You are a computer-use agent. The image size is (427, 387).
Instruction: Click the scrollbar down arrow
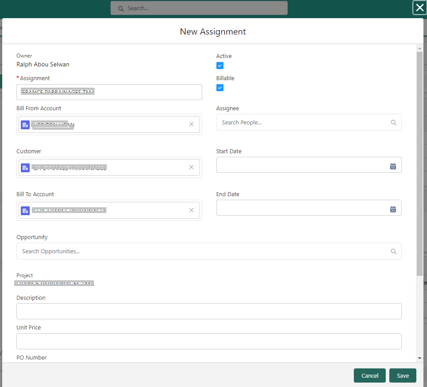pyautogui.click(x=419, y=358)
